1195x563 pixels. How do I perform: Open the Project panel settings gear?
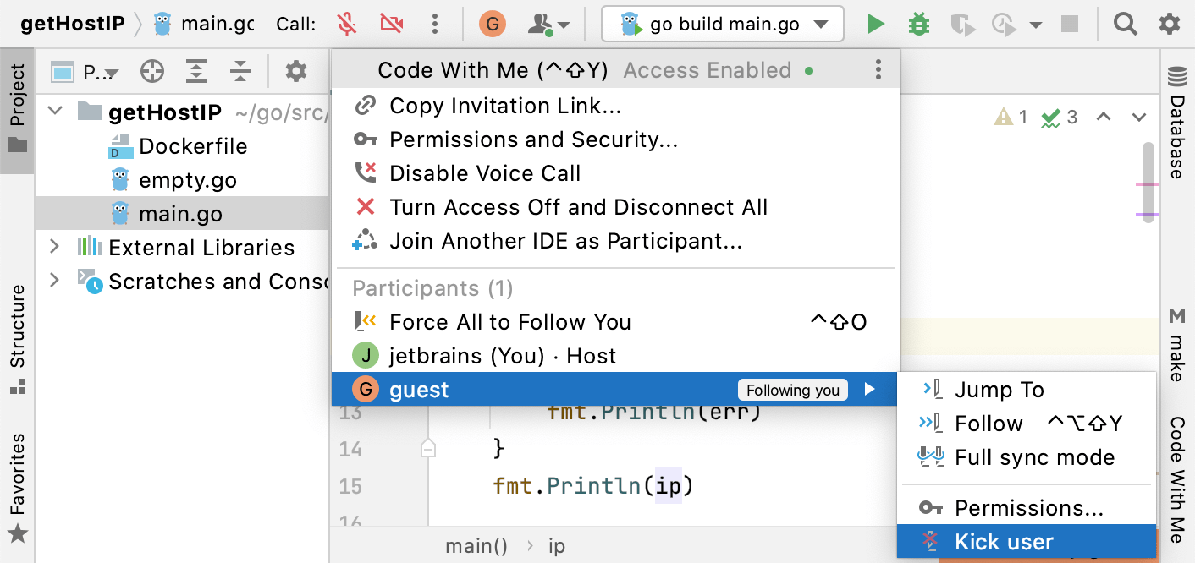click(295, 72)
